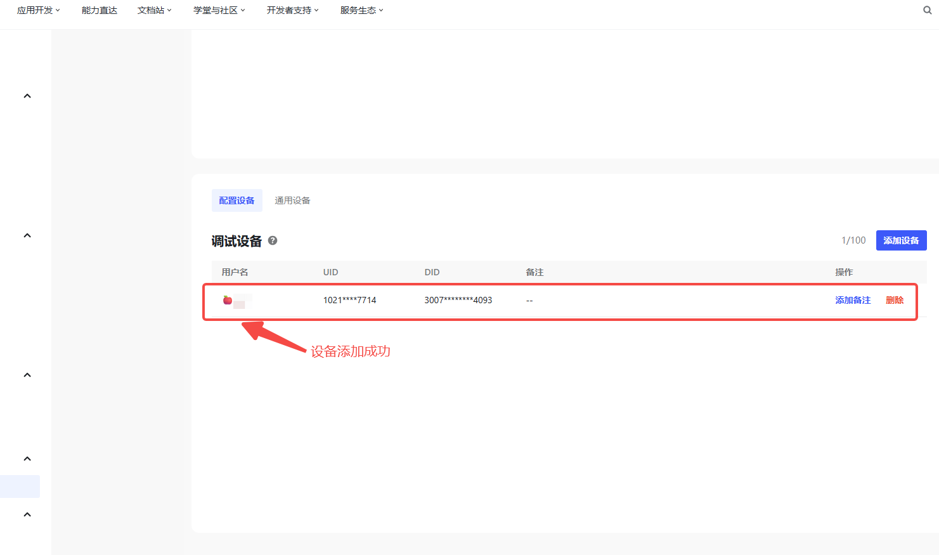Click the user avatar in the device row
This screenshot has height=555, width=939.
228,300
